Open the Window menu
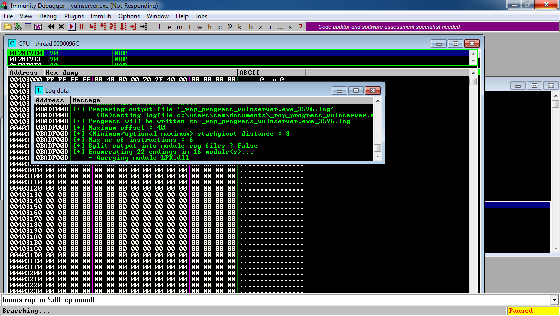This screenshot has height=316, width=560. [x=157, y=16]
